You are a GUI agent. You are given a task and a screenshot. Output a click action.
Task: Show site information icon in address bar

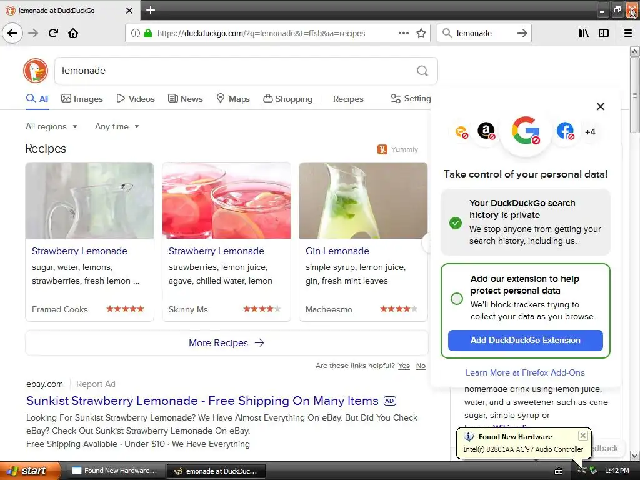(135, 33)
